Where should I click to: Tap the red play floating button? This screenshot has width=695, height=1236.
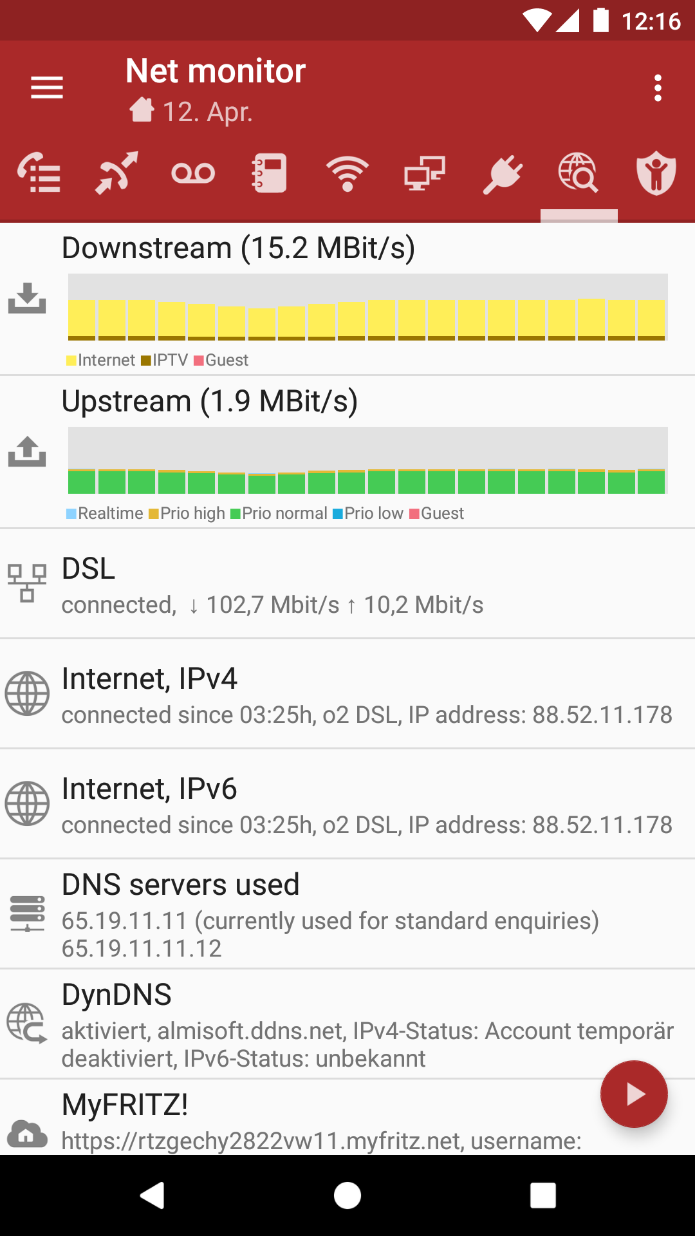(634, 1094)
